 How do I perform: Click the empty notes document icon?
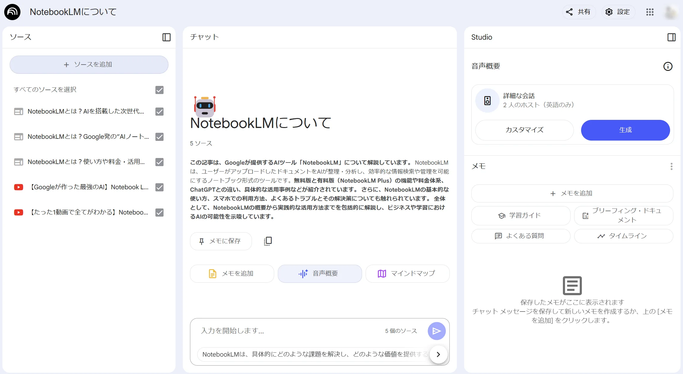click(x=572, y=286)
